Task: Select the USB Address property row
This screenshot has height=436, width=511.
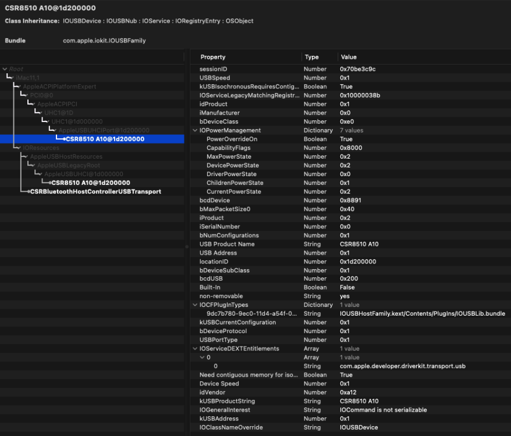Action: pyautogui.click(x=350, y=253)
